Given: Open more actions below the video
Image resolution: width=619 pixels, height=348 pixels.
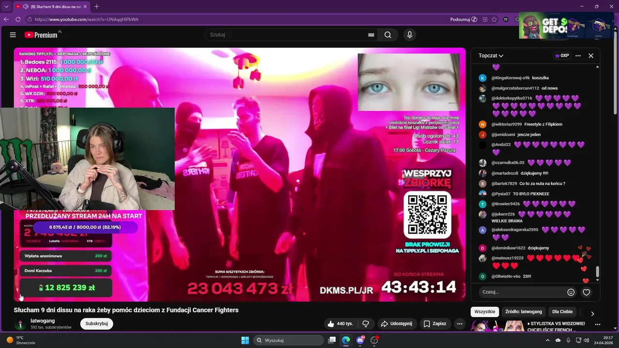Looking at the screenshot, I should (x=460, y=324).
